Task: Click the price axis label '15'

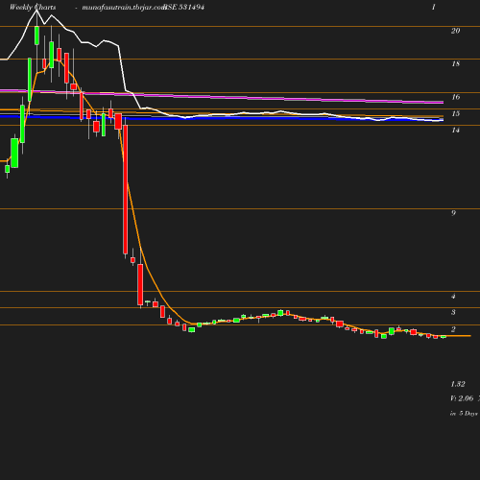Action: tap(455, 113)
